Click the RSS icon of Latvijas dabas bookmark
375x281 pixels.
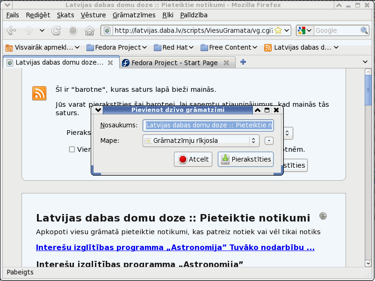(x=268, y=48)
